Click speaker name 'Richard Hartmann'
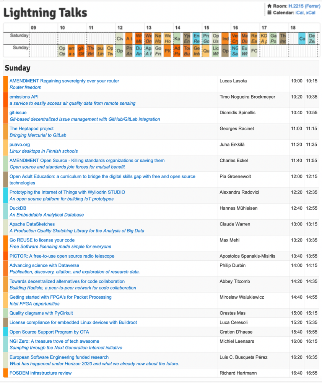Image resolution: width=322 pixels, height=383 pixels. 238,373
